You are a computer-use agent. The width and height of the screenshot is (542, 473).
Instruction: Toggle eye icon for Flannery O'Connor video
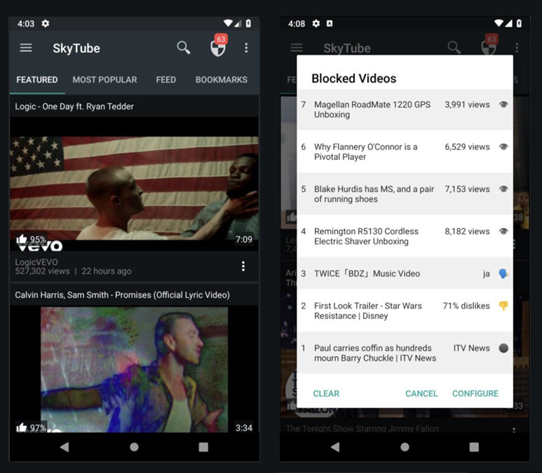pyautogui.click(x=503, y=147)
